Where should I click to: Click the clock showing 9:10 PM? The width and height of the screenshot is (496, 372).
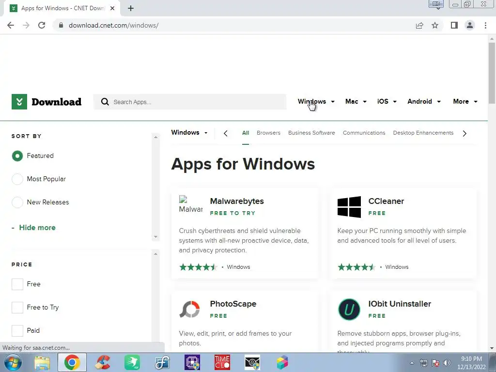click(471, 359)
